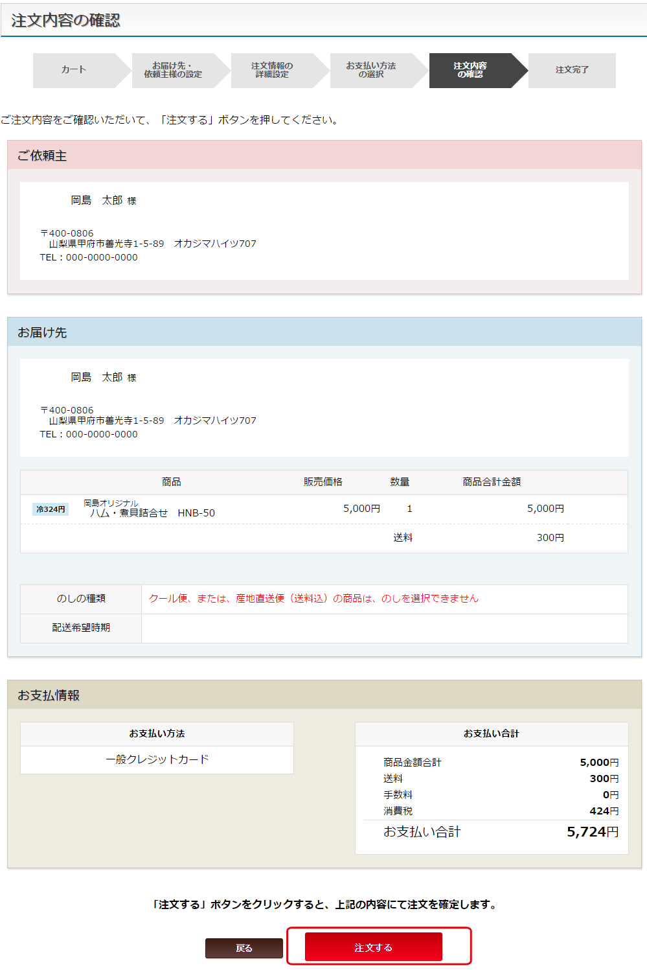Click the 販売価格 column header
The image size is (647, 970).
click(323, 482)
